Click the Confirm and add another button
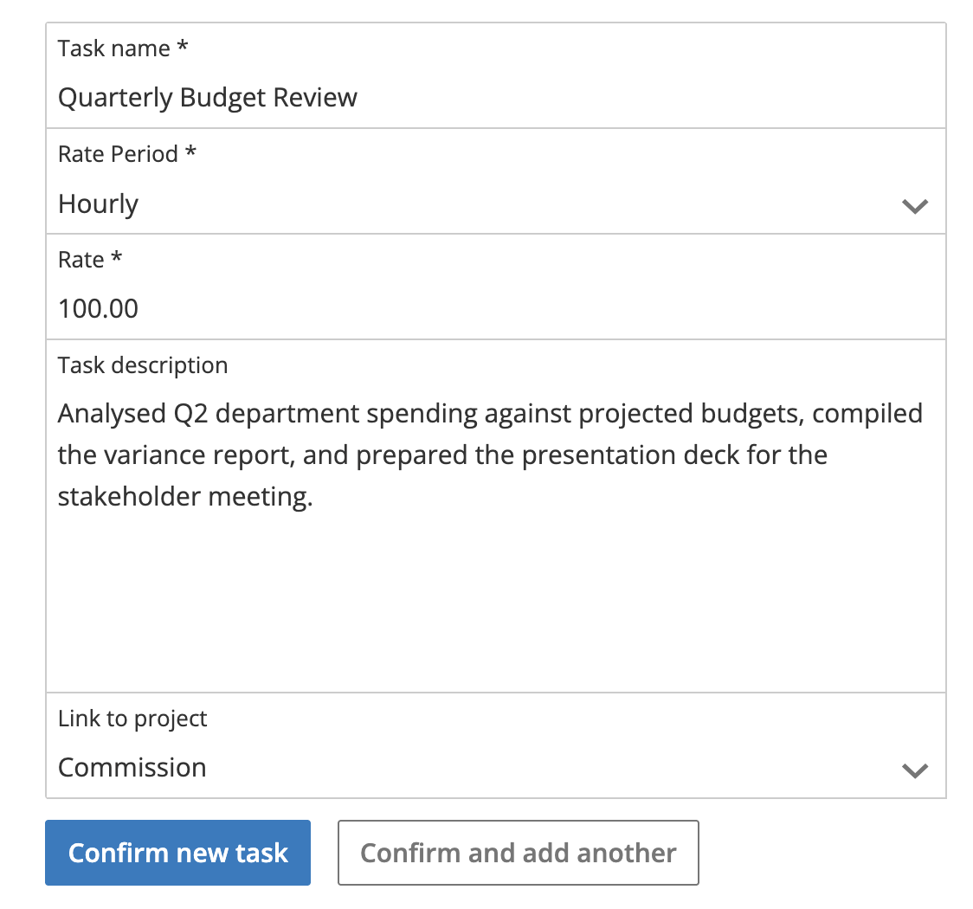The height and width of the screenshot is (909, 973). (519, 853)
